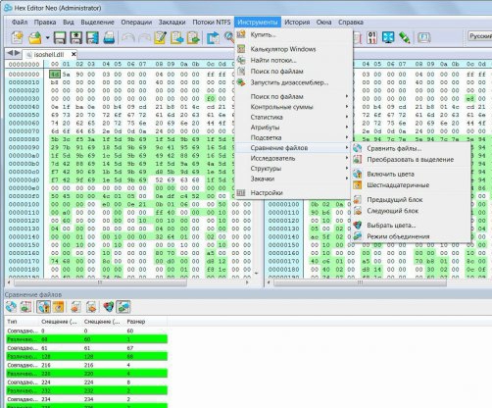Select Выбрать цвета... submenu entry
Screen dimensions: 492x408
[411, 226]
